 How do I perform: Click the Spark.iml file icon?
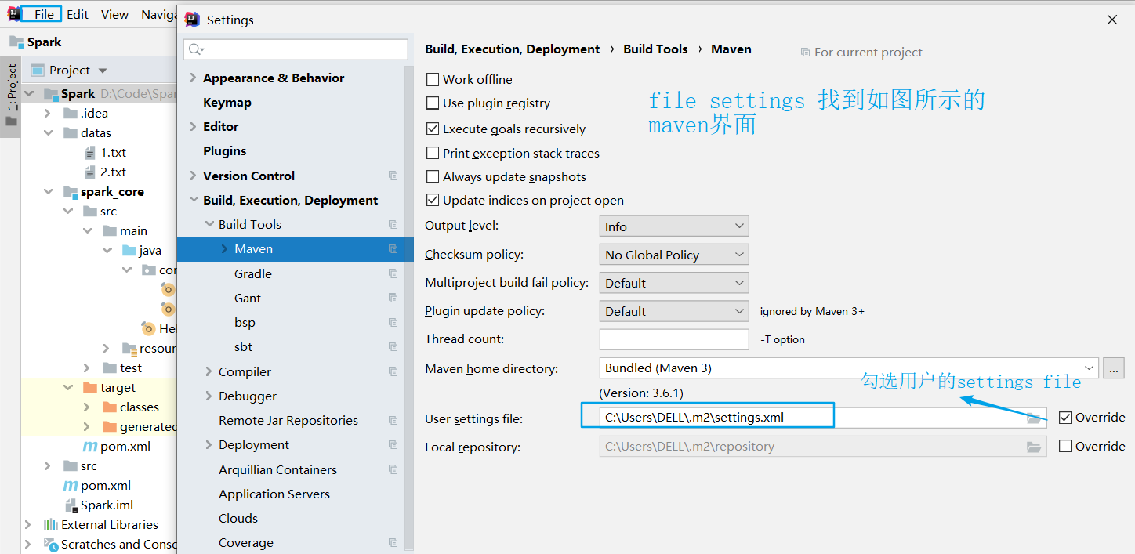pos(71,505)
